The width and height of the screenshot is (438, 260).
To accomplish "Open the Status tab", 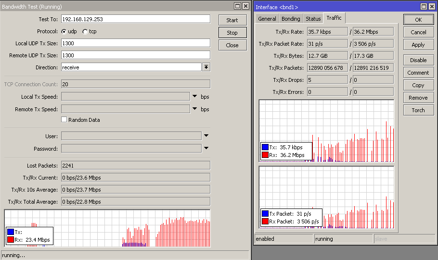I will (x=313, y=19).
